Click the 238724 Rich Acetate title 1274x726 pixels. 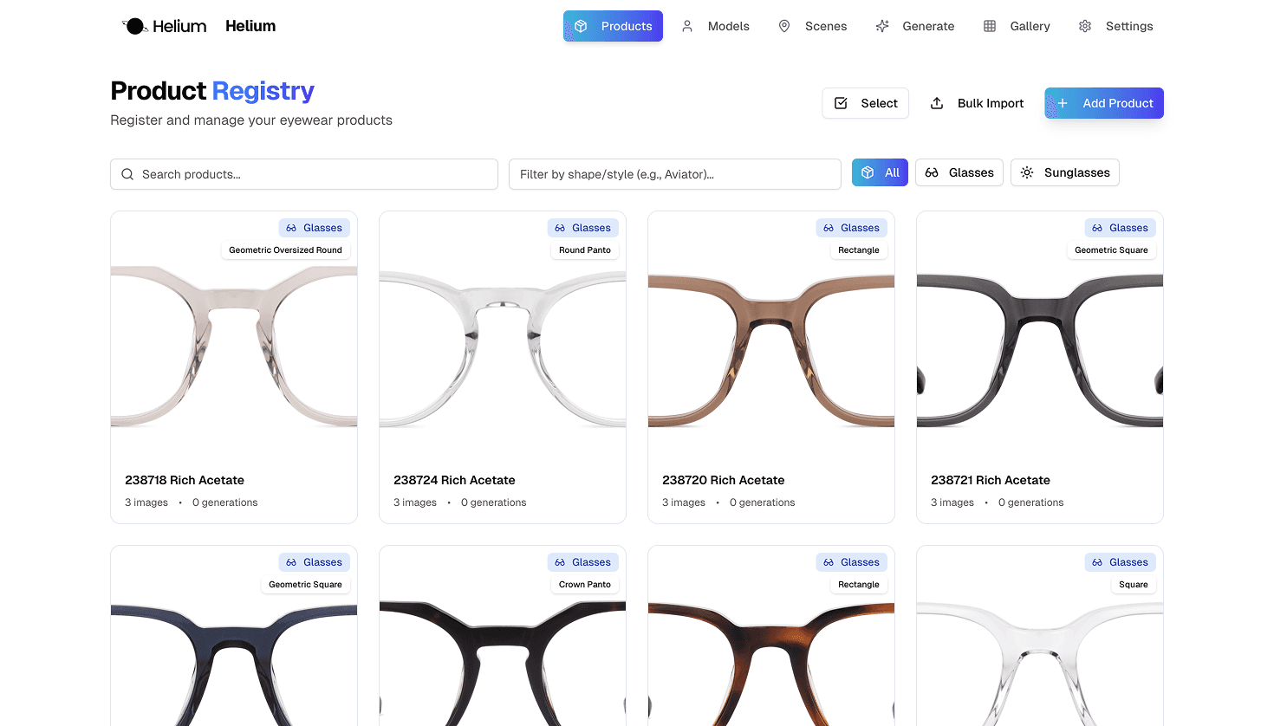(x=454, y=480)
